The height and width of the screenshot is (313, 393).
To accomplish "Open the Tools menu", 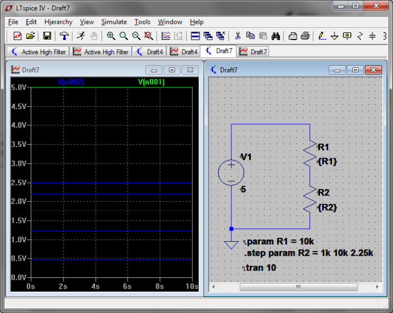I will click(x=142, y=22).
